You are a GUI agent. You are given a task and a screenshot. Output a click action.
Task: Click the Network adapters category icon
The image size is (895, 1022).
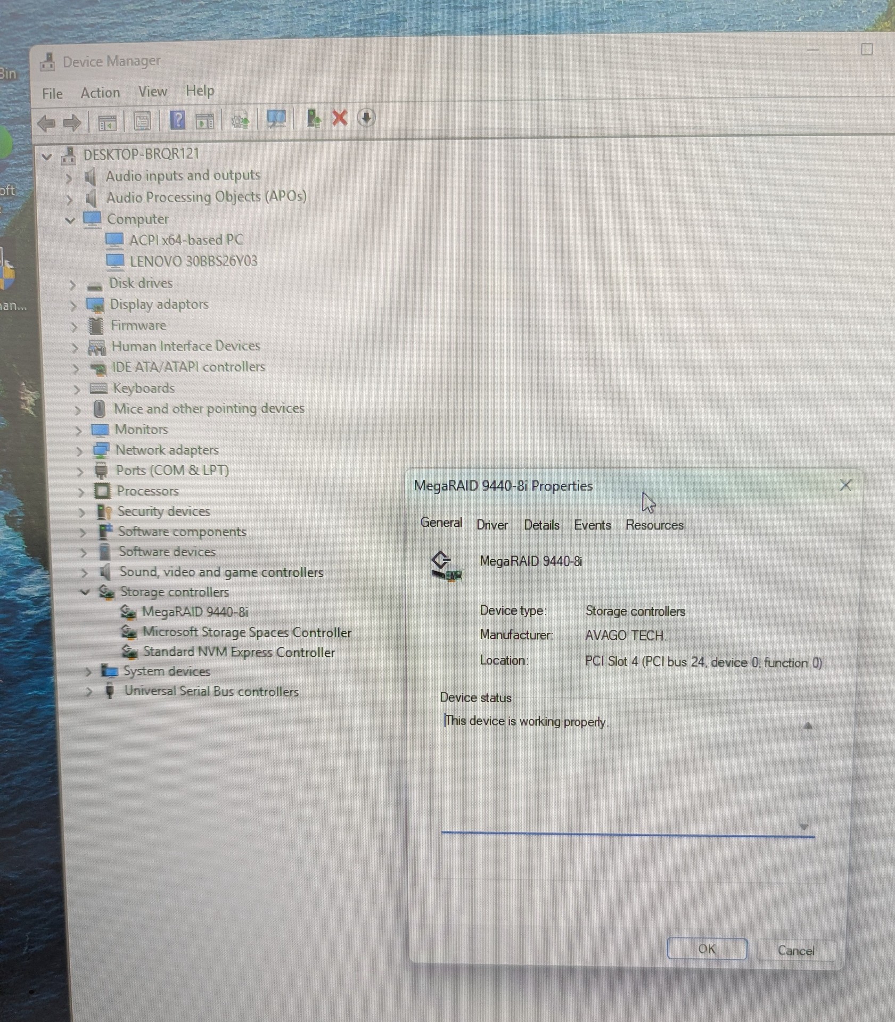tap(101, 450)
